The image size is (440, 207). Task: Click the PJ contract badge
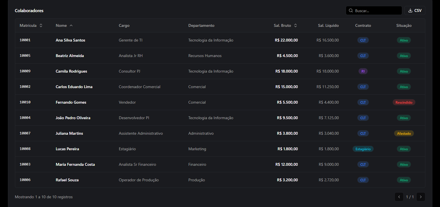363,71
